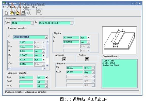Click the Er value field 2.160

[26, 42]
